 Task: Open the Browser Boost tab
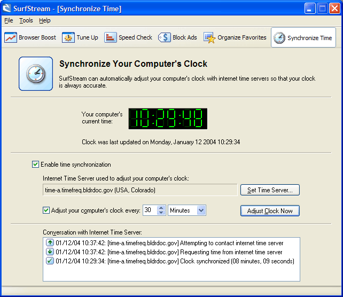coord(30,37)
